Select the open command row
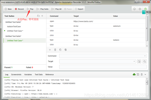The height and width of the screenshot is (100, 151). click(96, 21)
